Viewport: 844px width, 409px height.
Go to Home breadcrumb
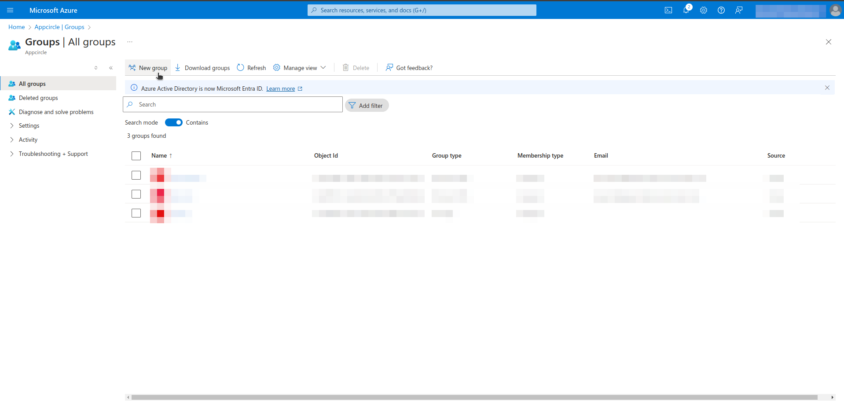(x=17, y=27)
